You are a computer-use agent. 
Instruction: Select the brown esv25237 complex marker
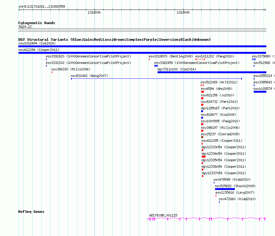[x=202, y=137]
